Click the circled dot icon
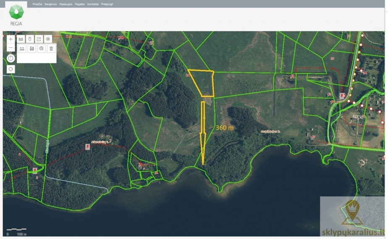 coord(48,39)
